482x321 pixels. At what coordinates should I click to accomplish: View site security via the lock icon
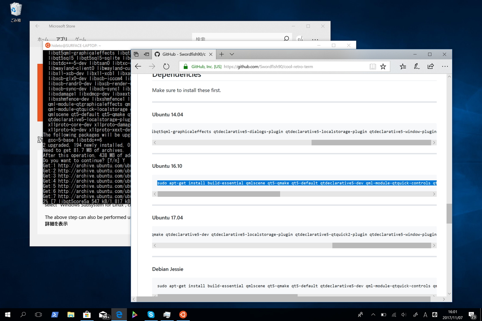click(x=186, y=66)
